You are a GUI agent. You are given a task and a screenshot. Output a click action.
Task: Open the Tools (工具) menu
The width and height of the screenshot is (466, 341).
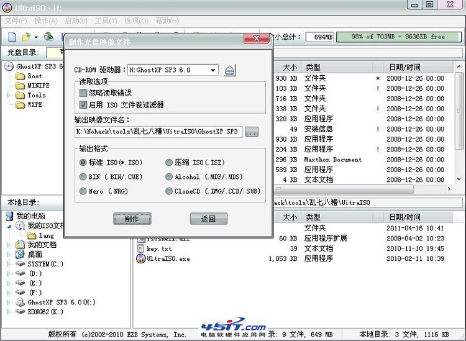pos(106,20)
